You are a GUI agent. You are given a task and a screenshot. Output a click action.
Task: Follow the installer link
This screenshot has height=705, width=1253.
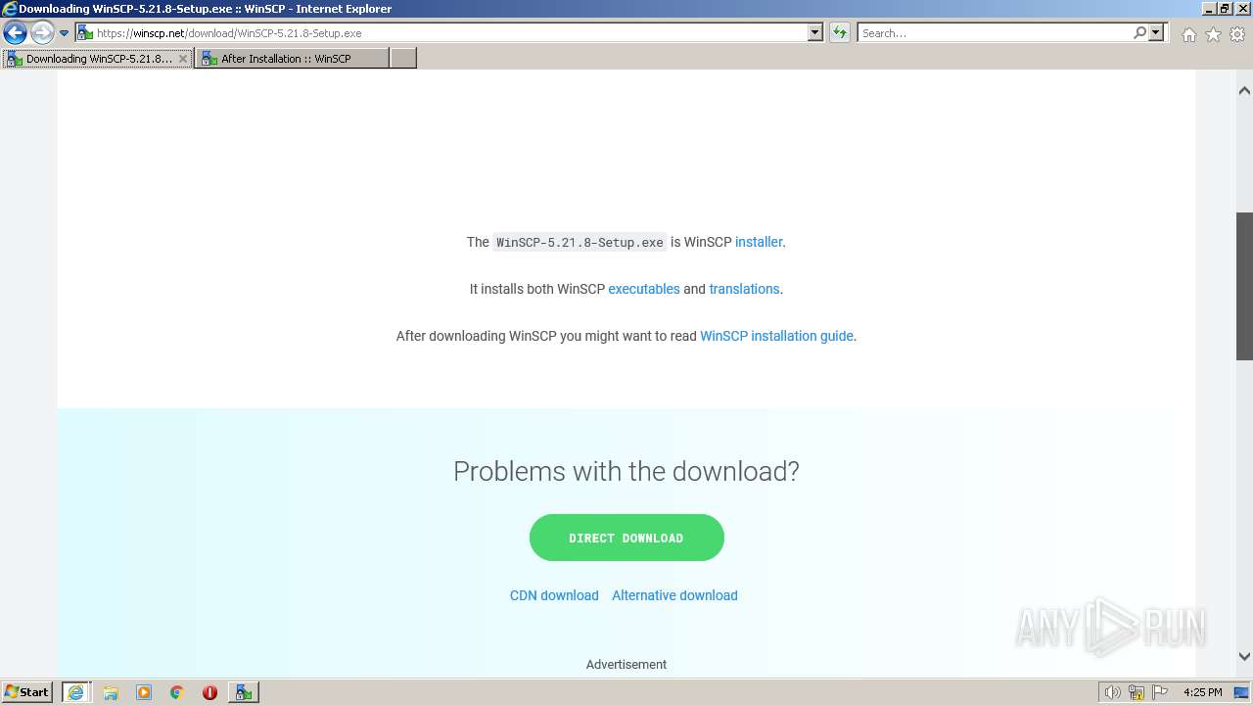pos(759,242)
